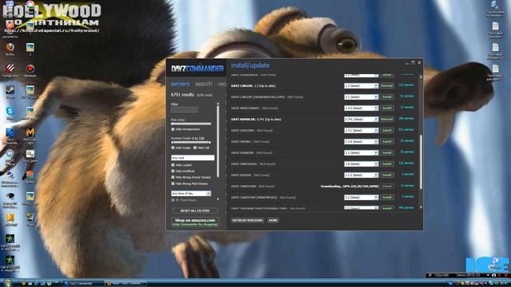511x287 pixels.
Task: Open version dropdown for Lingor Skaronator row
Action: click(x=361, y=97)
